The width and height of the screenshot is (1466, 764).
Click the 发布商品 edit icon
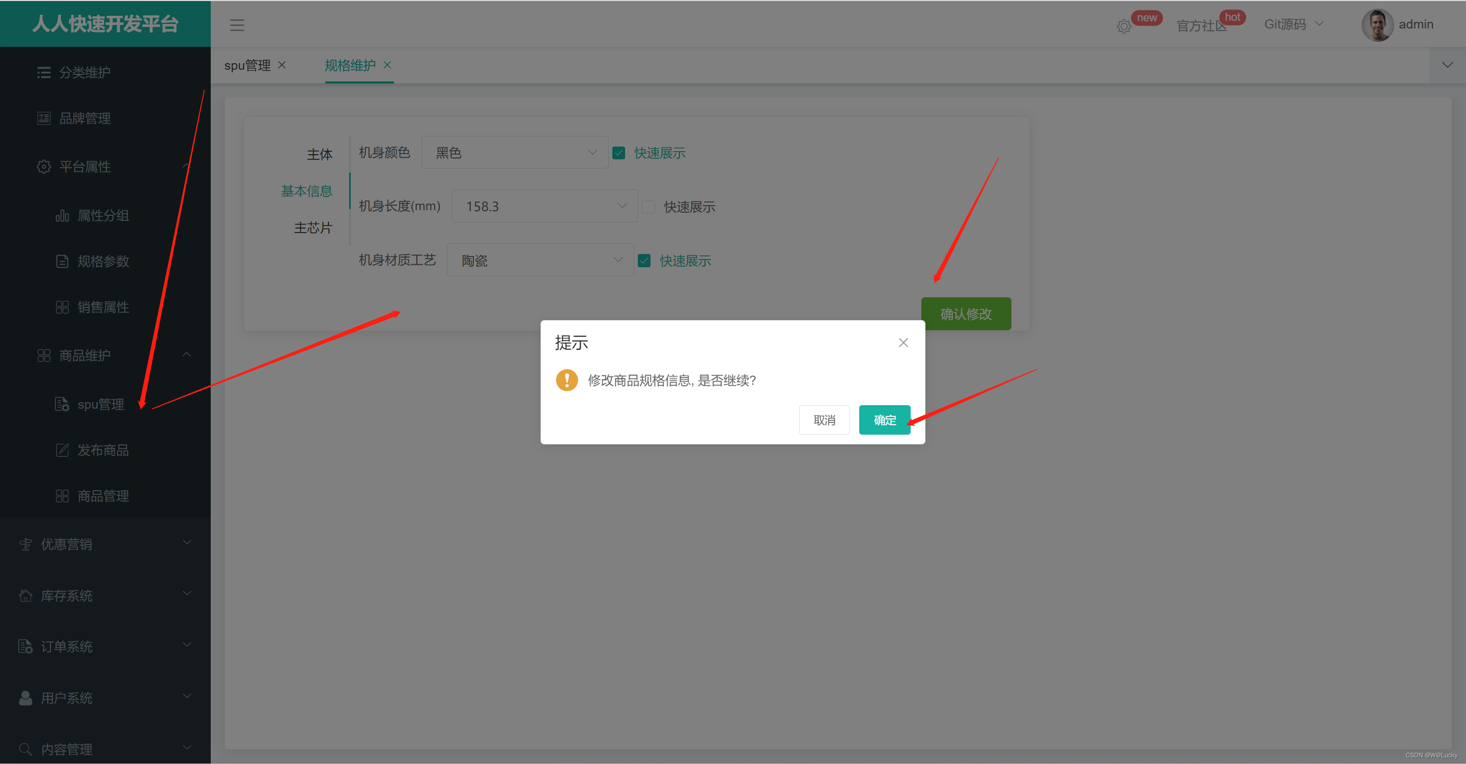62,450
